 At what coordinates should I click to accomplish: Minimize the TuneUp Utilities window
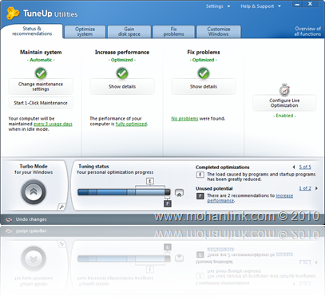coord(298,4)
